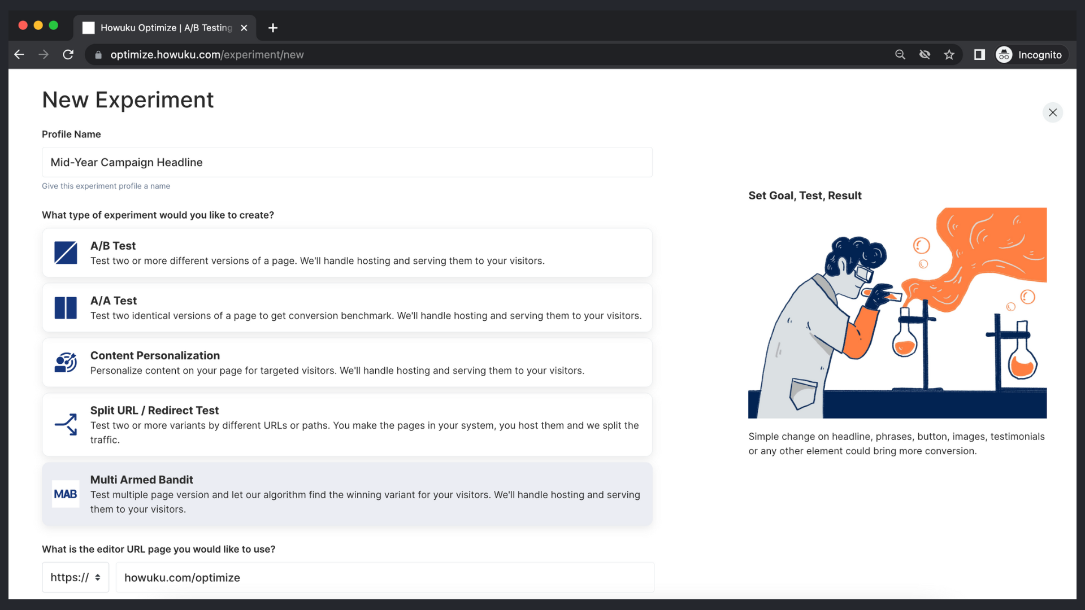Click the A/A Test two-column icon
Viewport: 1085px width, 610px height.
(x=66, y=308)
